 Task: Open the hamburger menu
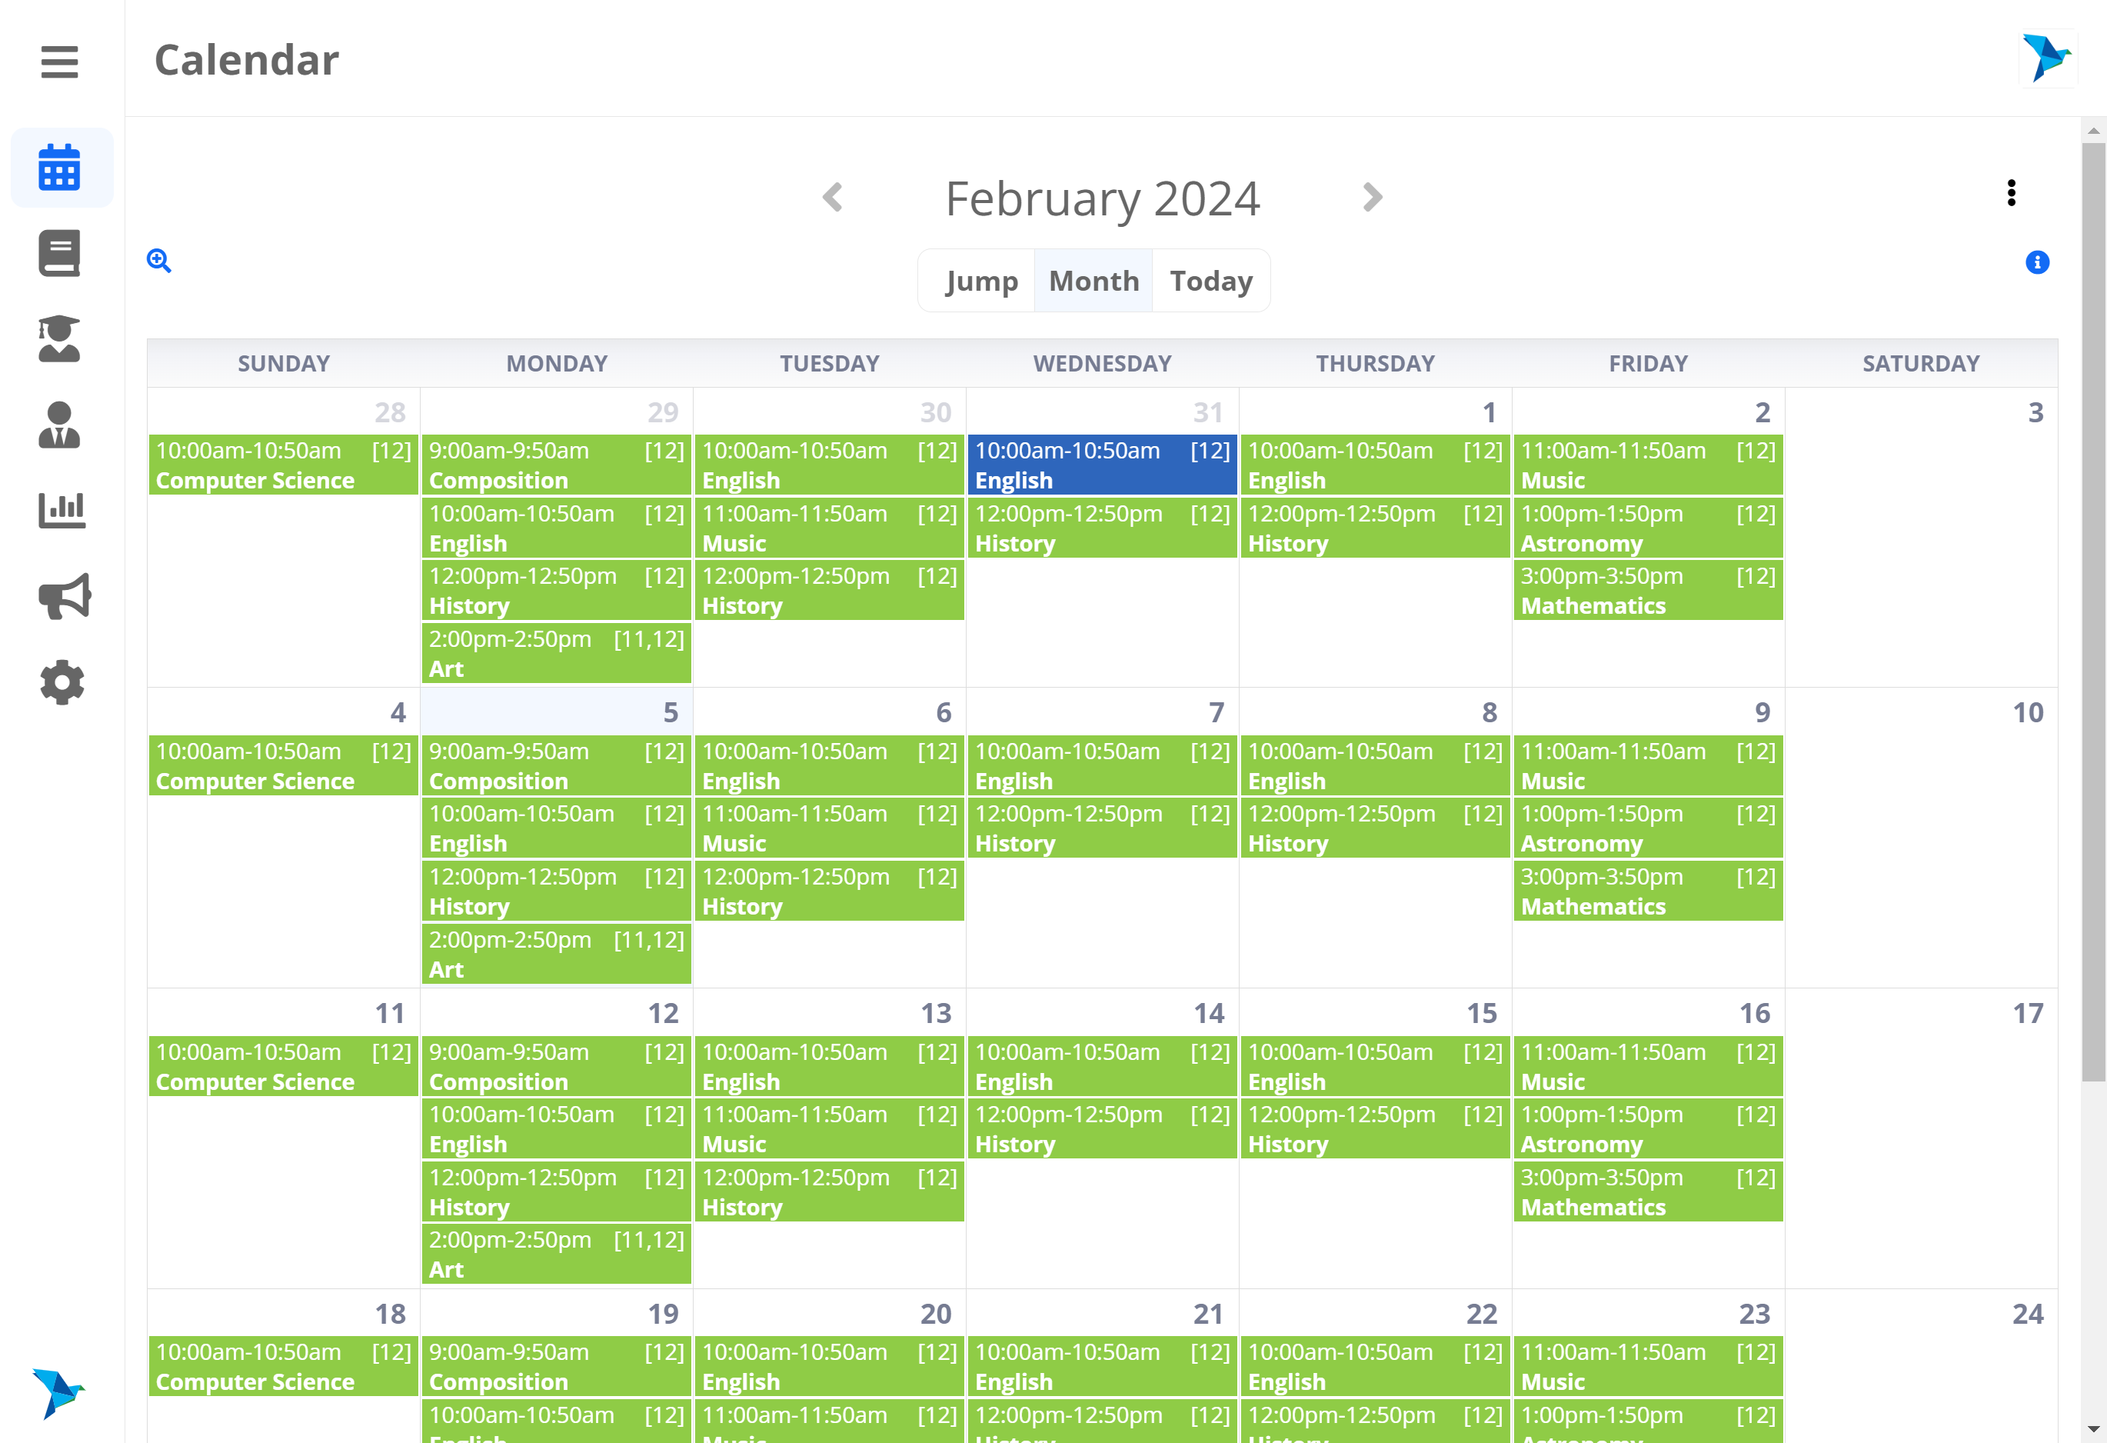(x=60, y=62)
